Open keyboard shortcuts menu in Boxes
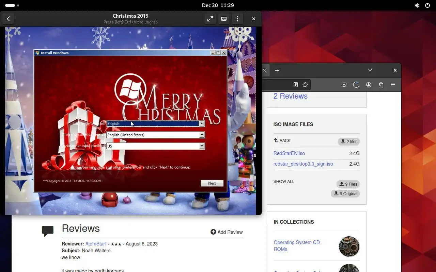The image size is (436, 272). (224, 19)
